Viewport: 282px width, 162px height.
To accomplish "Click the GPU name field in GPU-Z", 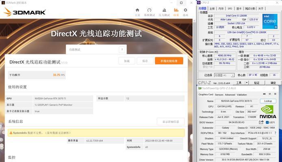I will tap(236, 101).
